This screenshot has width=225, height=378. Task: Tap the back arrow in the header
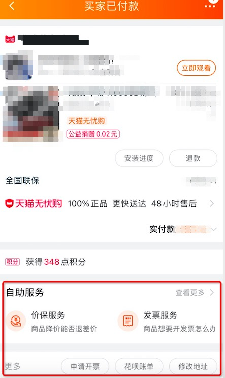click(12, 6)
